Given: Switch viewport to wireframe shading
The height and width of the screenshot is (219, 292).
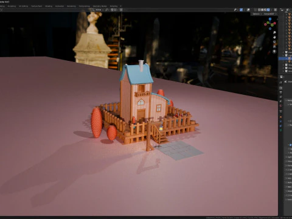Looking at the screenshot, I should coord(259,10).
